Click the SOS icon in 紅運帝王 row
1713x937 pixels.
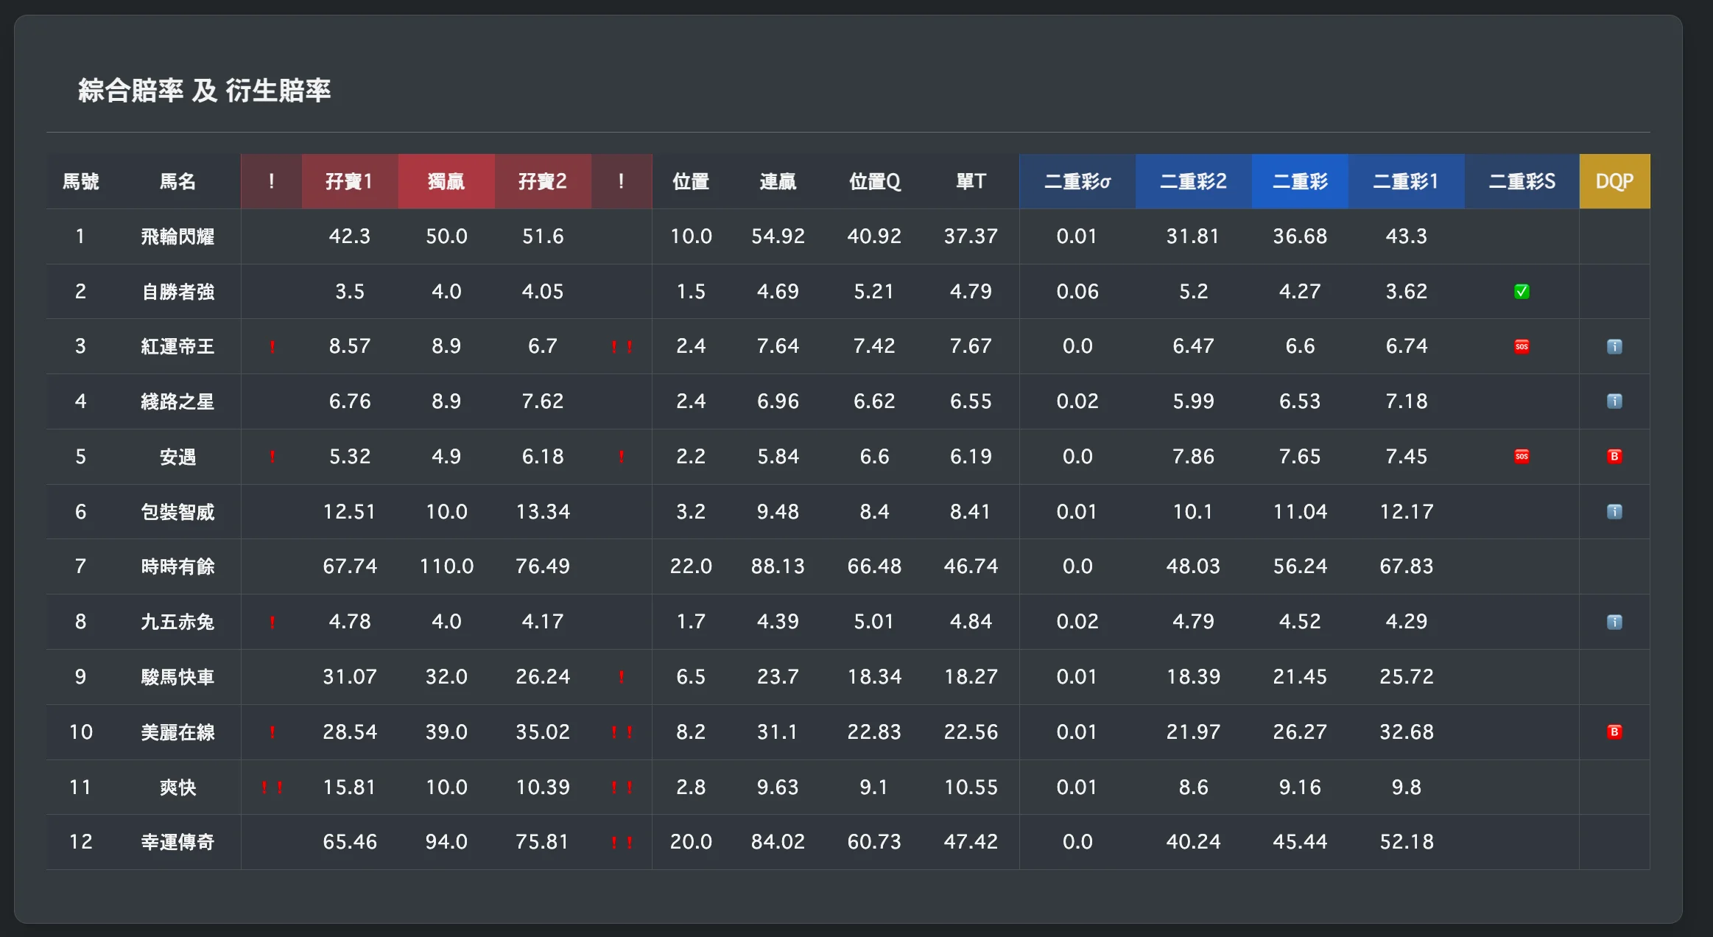click(x=1522, y=346)
